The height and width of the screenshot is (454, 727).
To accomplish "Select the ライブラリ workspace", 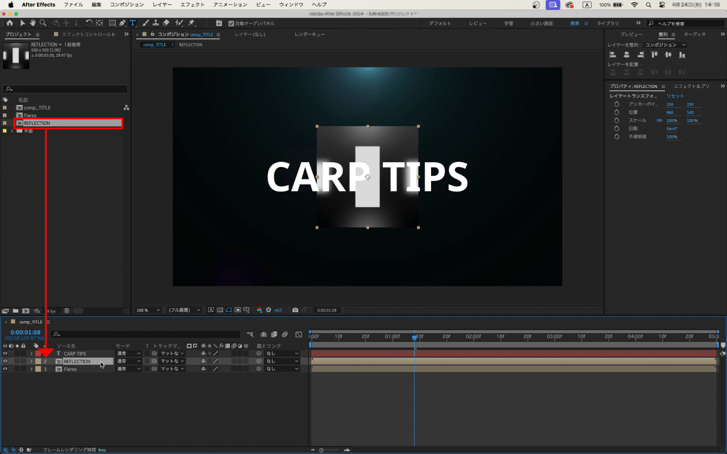I will point(608,23).
